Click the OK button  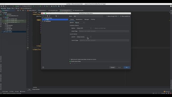click(x=127, y=67)
